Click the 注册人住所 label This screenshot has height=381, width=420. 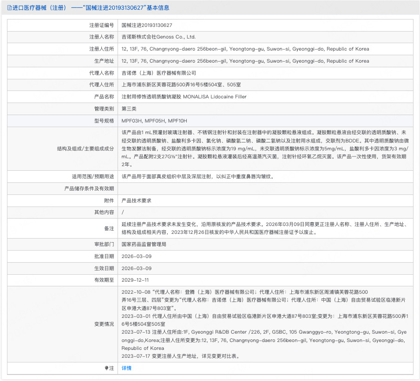102,49
